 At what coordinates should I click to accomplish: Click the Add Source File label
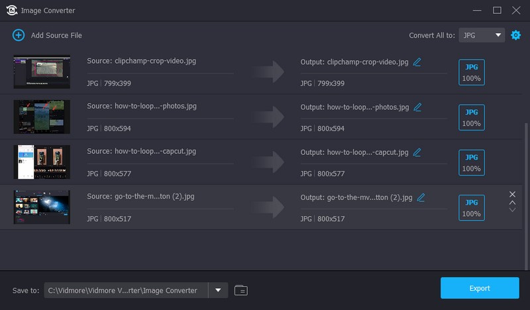[56, 35]
